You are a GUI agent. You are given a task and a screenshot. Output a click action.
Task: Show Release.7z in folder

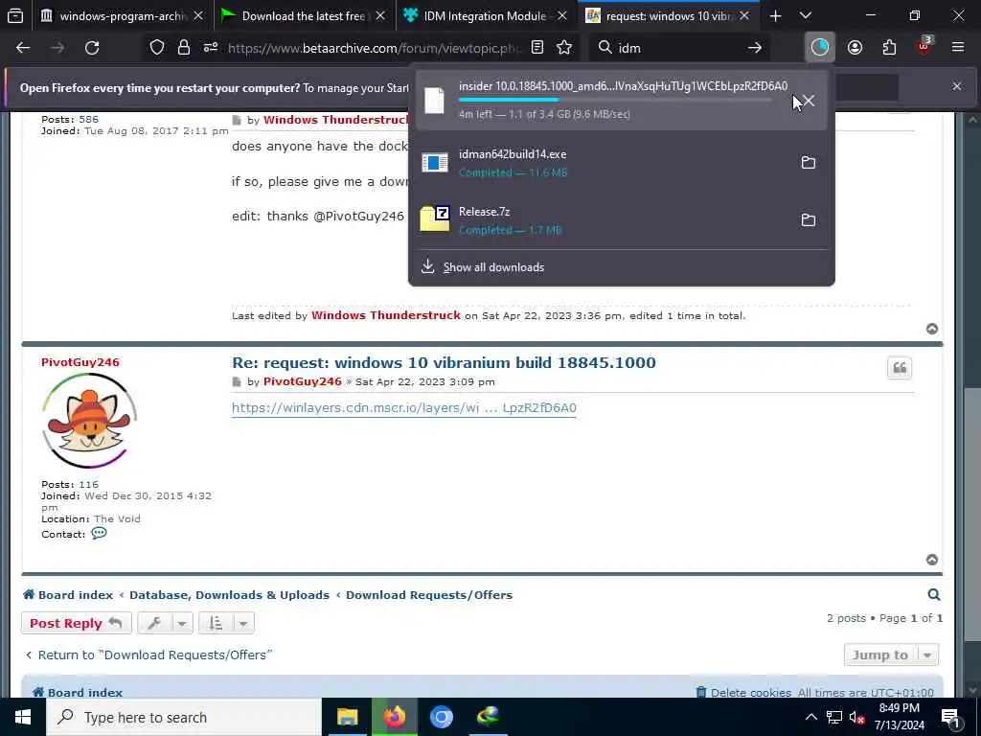(x=809, y=220)
